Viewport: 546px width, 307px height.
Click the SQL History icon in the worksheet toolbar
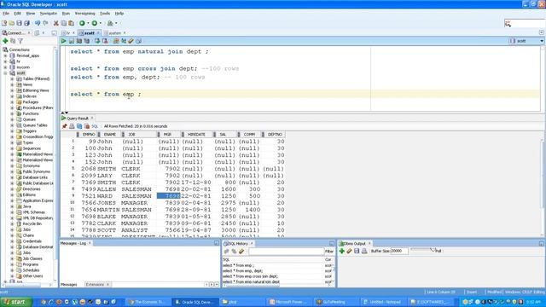[138, 41]
